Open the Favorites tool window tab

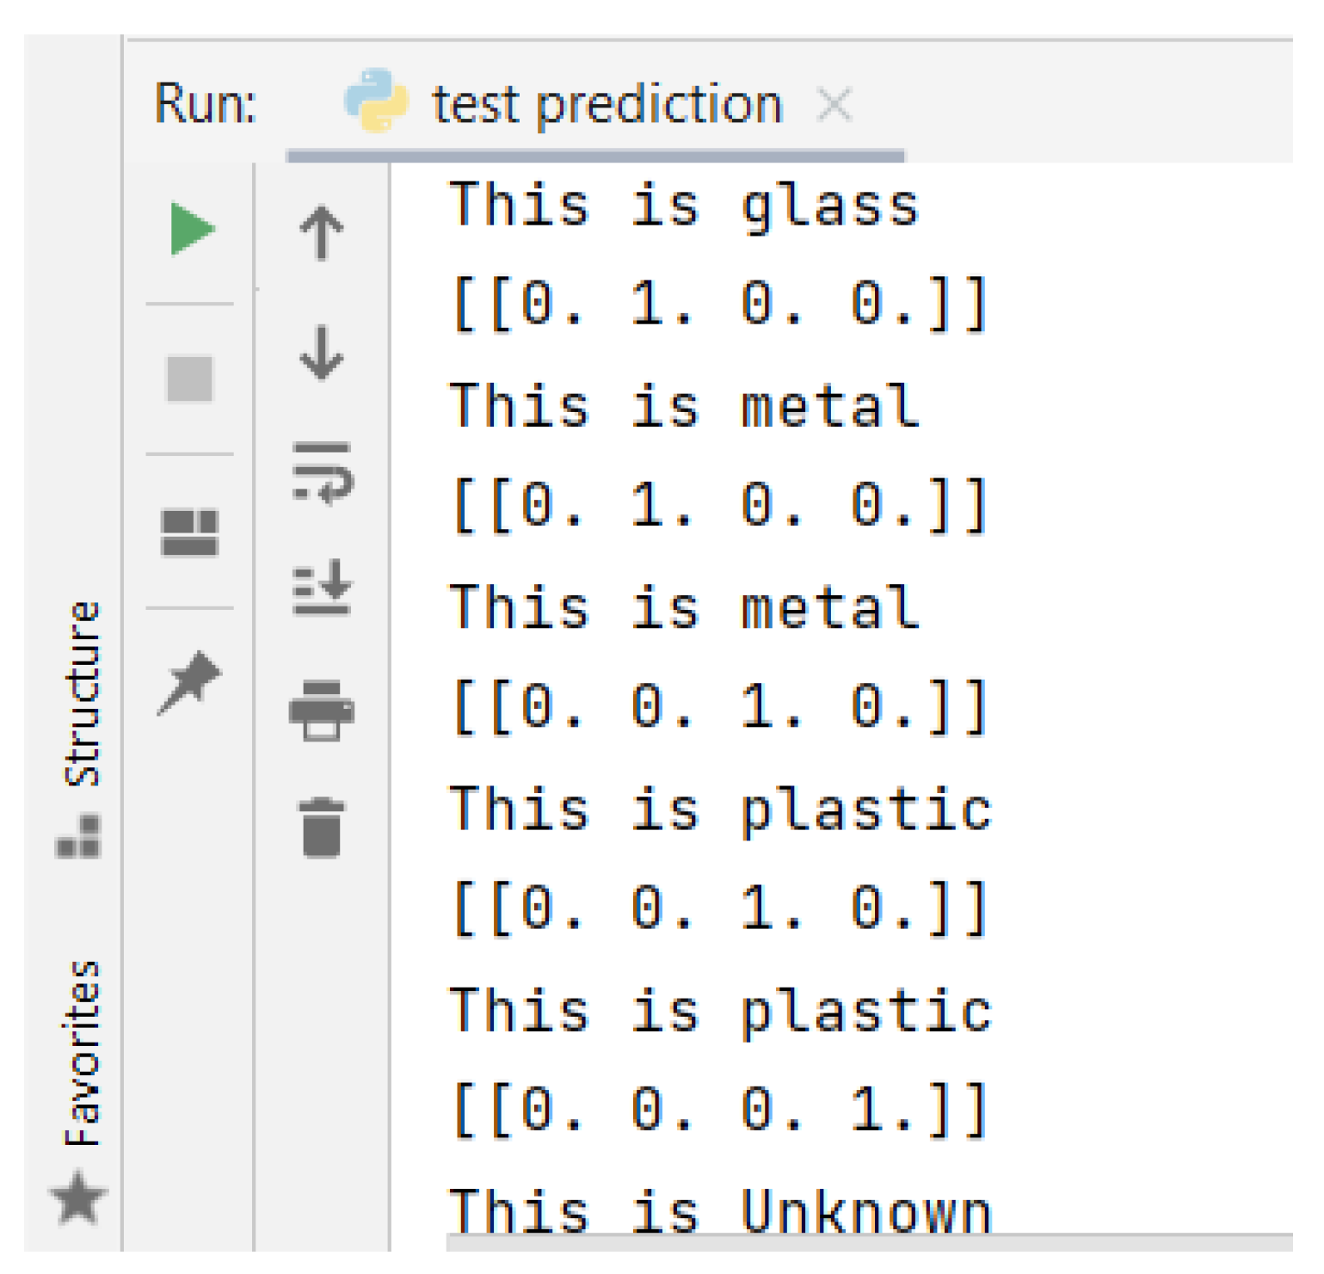pos(83,1052)
